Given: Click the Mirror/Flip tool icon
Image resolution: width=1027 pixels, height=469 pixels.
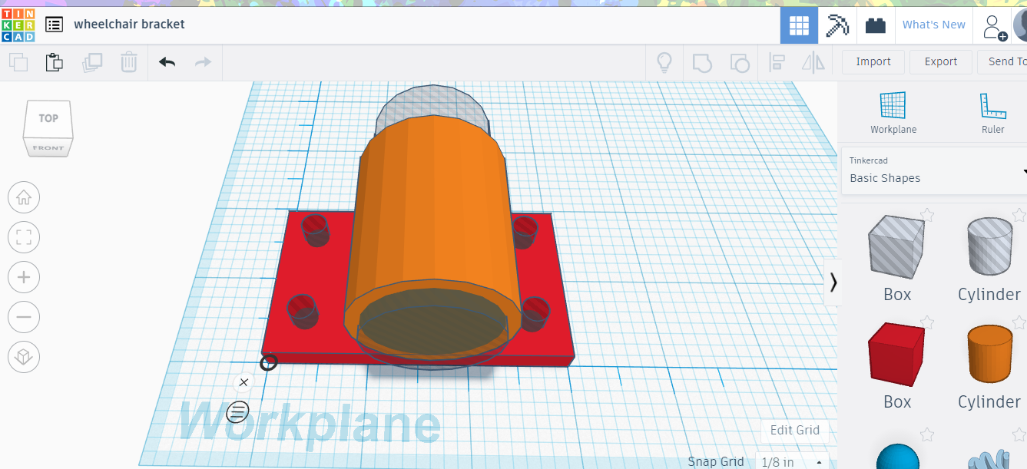Looking at the screenshot, I should [x=813, y=61].
